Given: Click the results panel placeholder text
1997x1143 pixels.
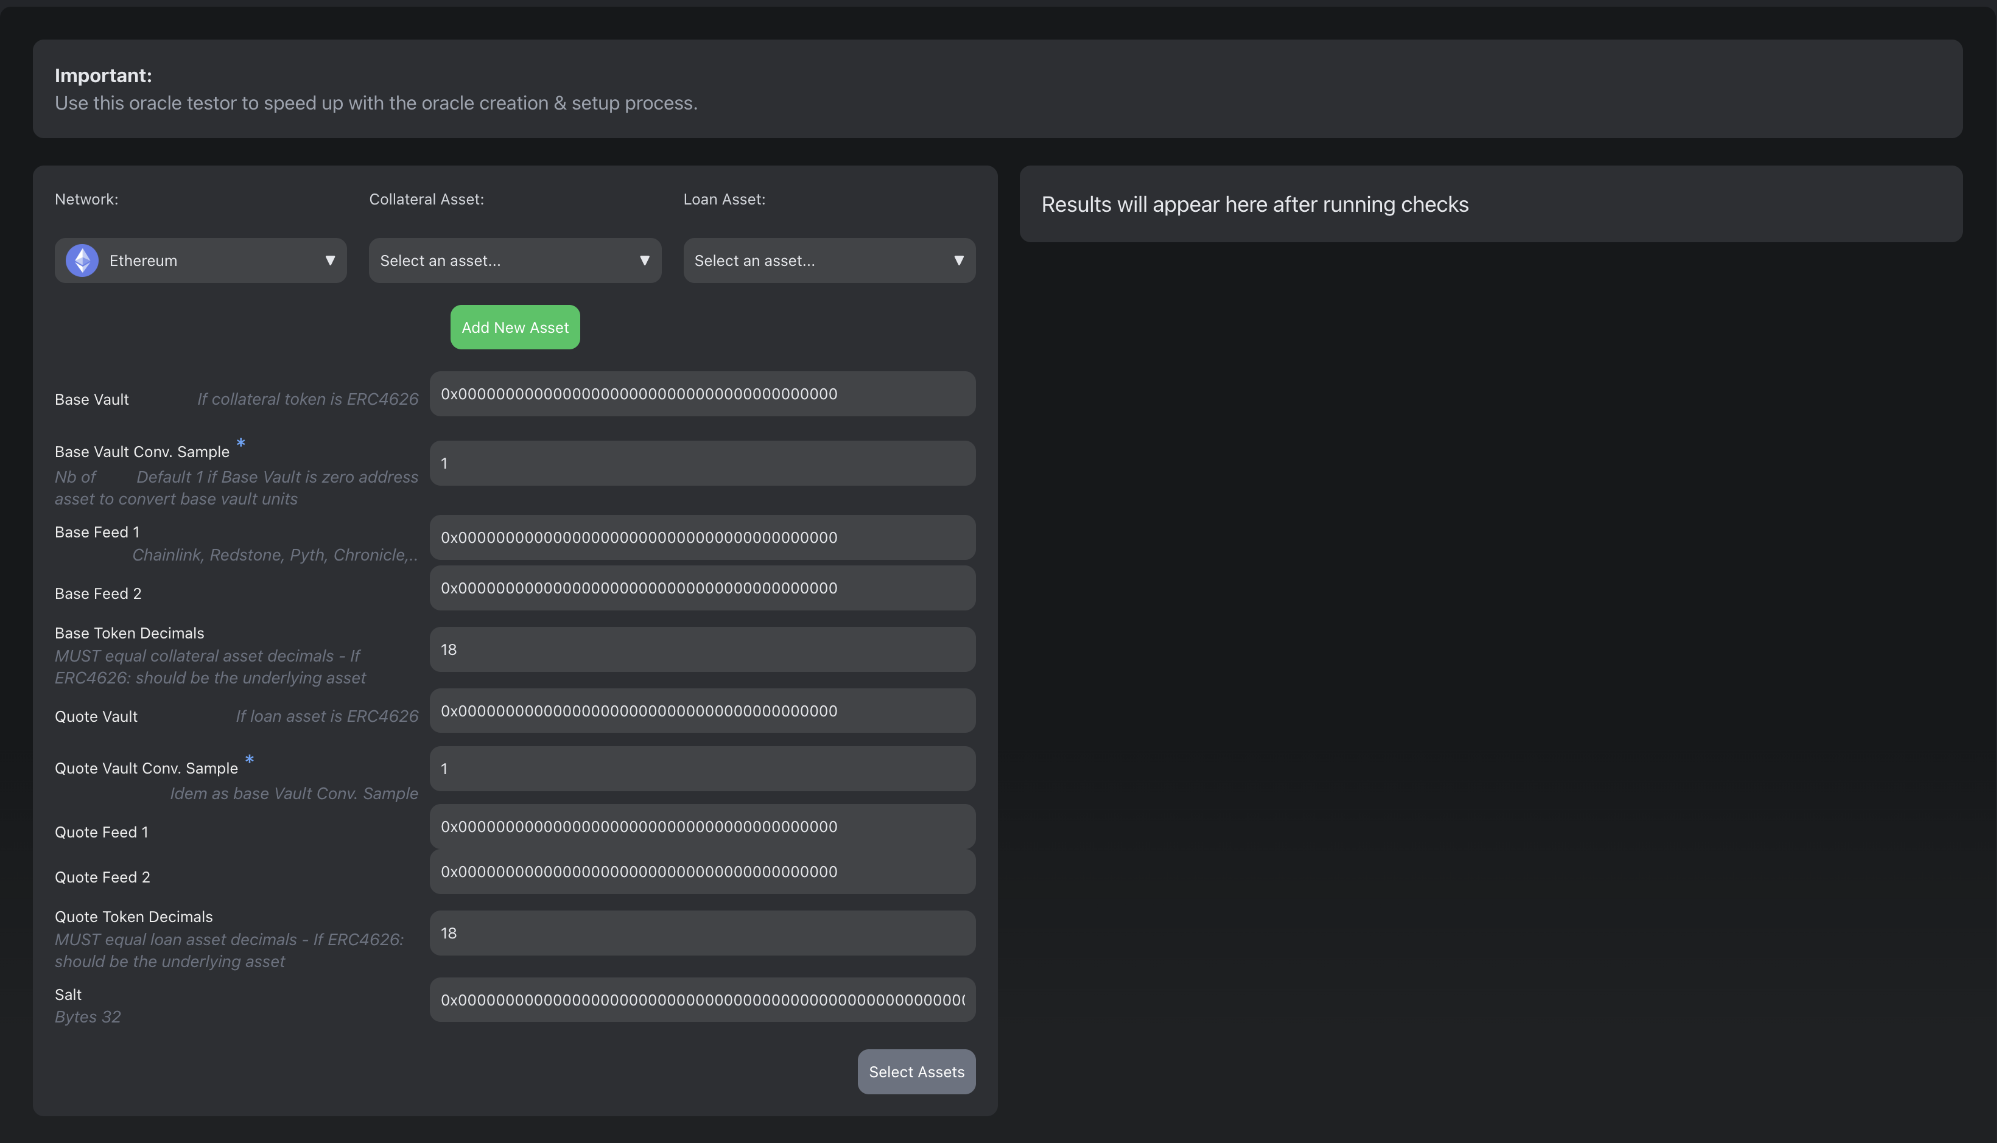Looking at the screenshot, I should pos(1254,205).
